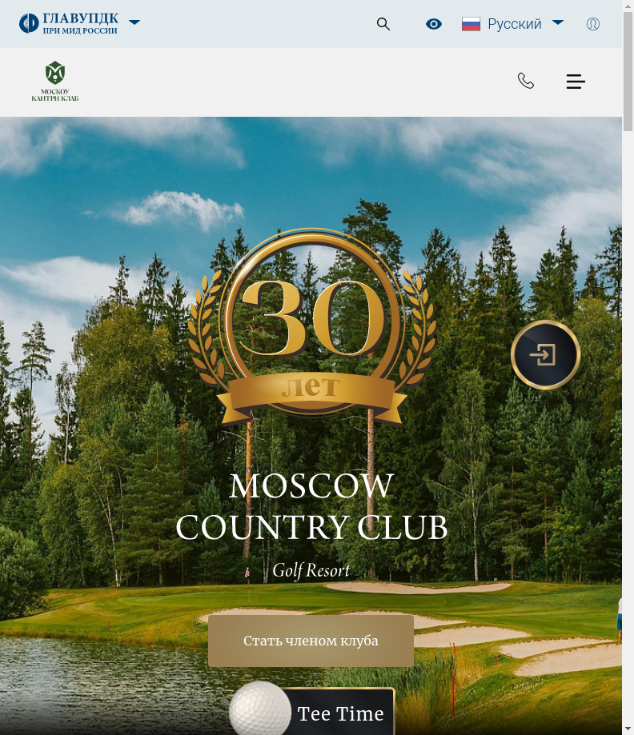Toggle the accessibility eye icon
634x735 pixels.
pos(434,24)
